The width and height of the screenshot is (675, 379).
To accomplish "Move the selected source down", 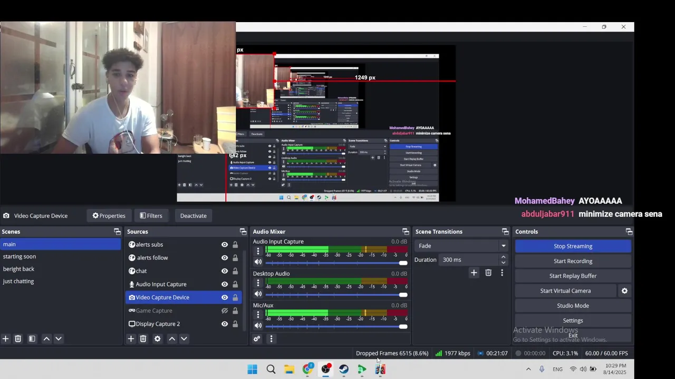I will tap(184, 339).
